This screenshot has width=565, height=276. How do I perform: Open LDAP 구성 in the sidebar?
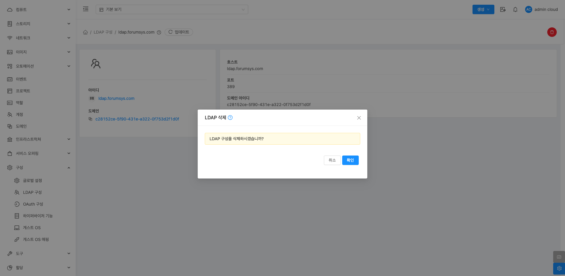[x=32, y=192]
